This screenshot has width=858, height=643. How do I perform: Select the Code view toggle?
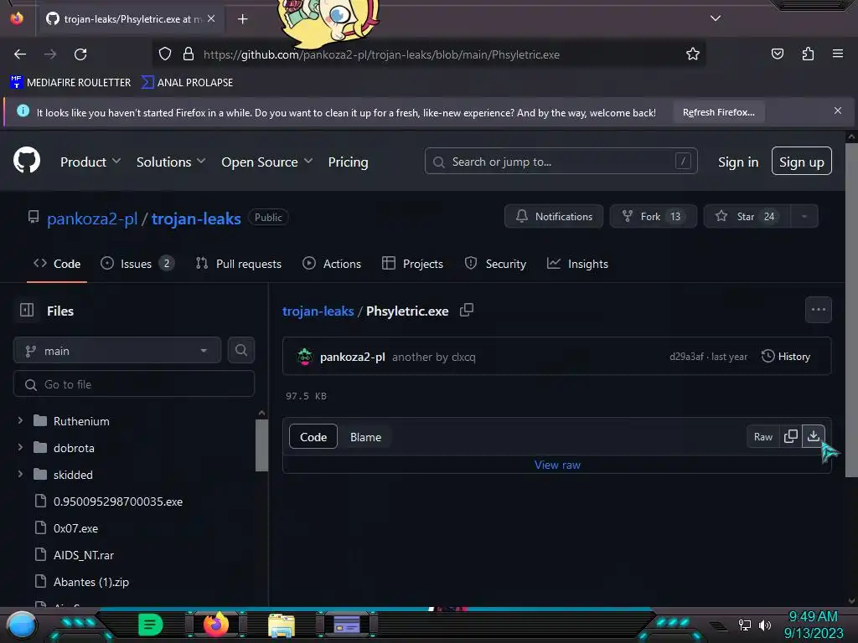(x=313, y=437)
